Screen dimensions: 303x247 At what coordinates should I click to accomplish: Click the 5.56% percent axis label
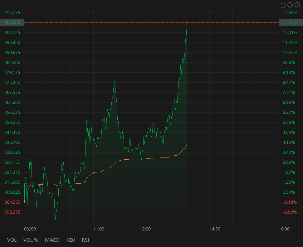[x=289, y=123]
